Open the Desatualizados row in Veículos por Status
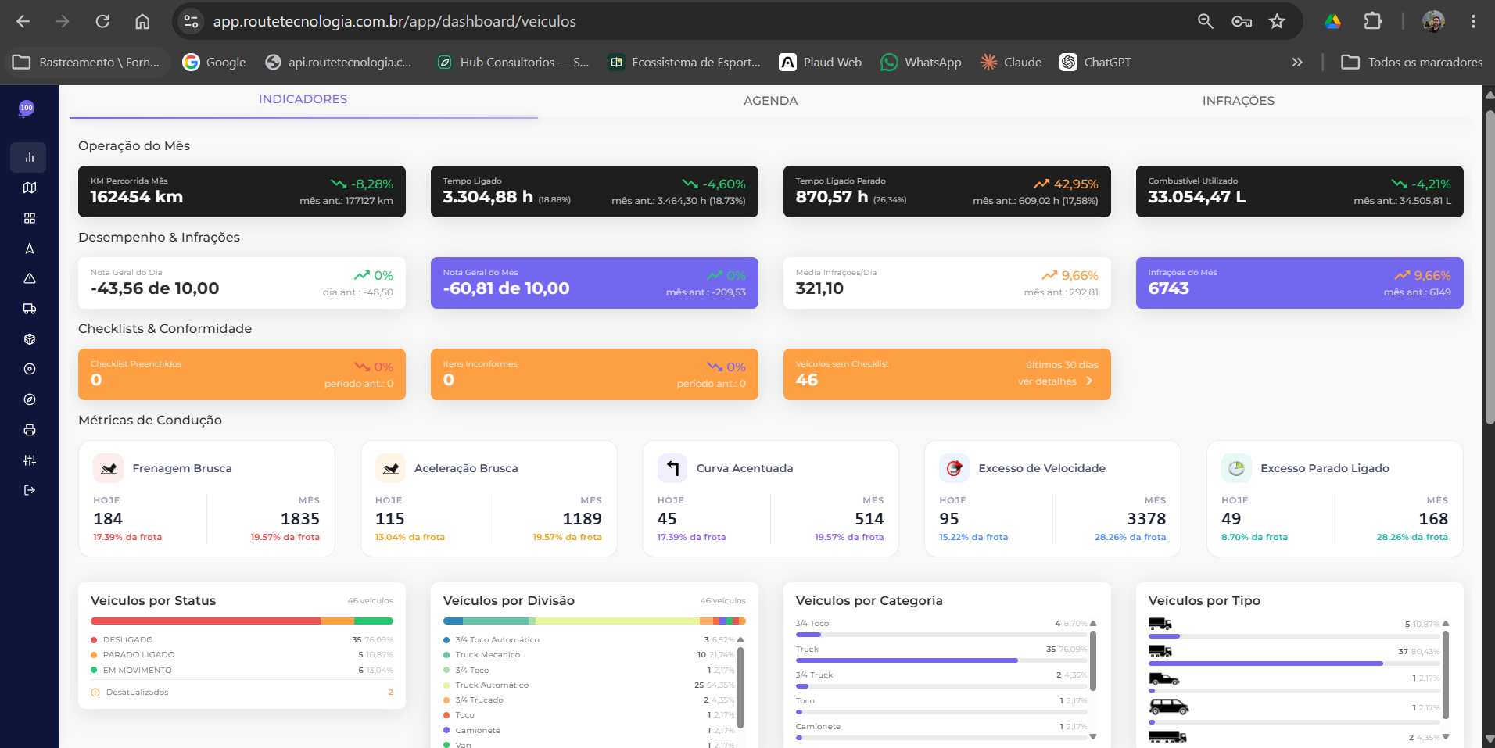Image resolution: width=1495 pixels, height=748 pixels. [x=242, y=693]
